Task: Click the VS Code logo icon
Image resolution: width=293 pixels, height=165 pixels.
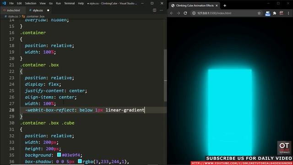Action: [4, 3]
